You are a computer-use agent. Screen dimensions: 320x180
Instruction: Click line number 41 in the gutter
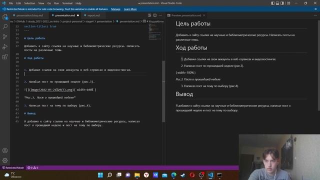pyautogui.click(x=17, y=105)
